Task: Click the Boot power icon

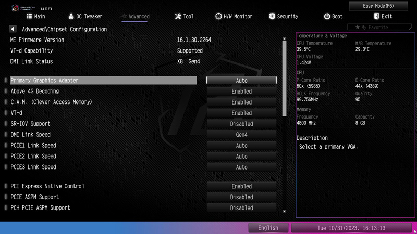Action: [x=327, y=17]
